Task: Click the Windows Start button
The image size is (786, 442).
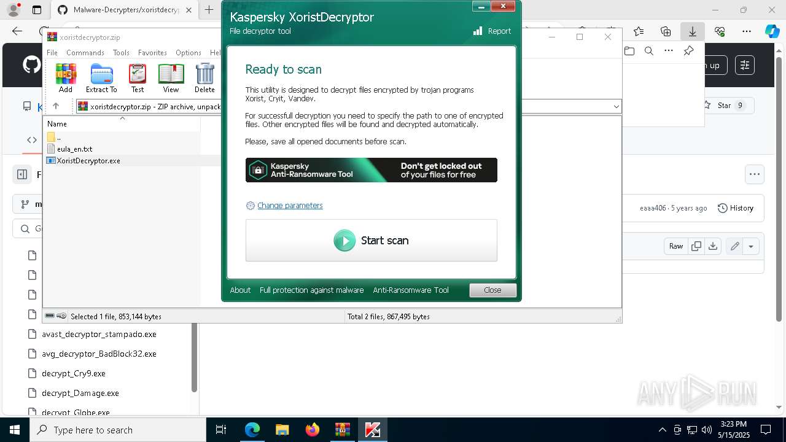Action: pyautogui.click(x=15, y=430)
